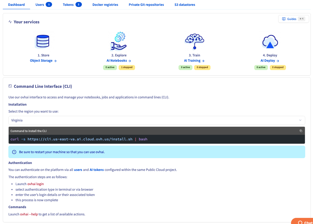Click the AI Notebooks arrow icon
The image size is (313, 224).
129,61
